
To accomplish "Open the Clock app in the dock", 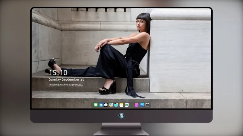I will click(x=106, y=105).
